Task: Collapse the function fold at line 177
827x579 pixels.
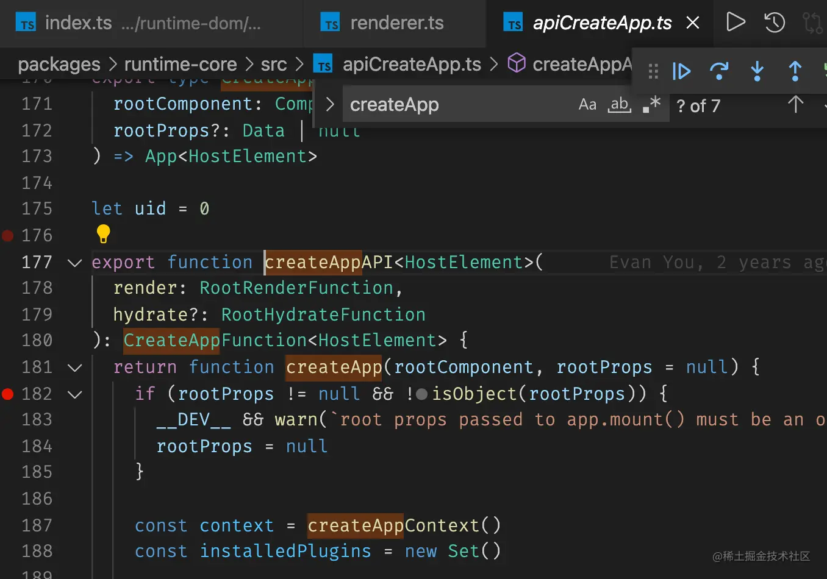Action: (74, 263)
